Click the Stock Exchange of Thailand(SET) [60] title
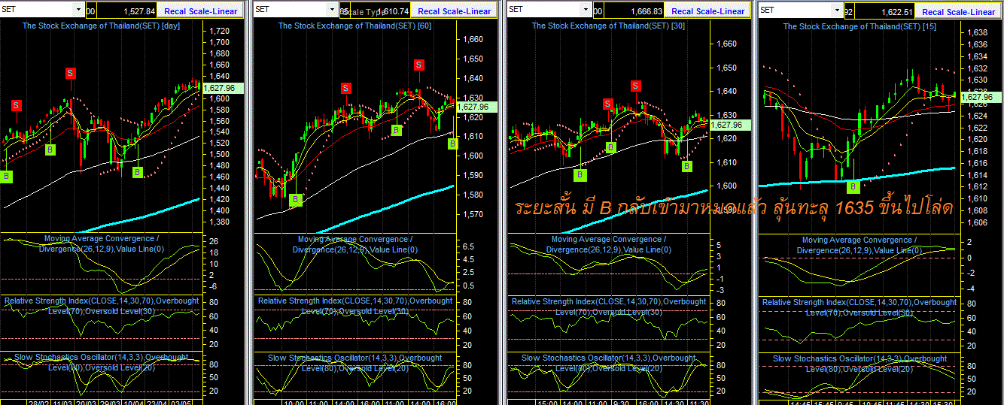Viewport: 1004px width, 405px height. pos(355,26)
